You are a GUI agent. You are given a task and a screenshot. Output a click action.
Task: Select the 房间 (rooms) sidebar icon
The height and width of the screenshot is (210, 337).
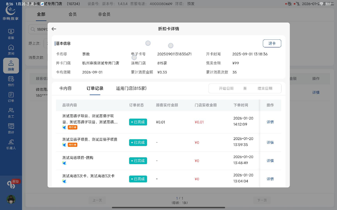point(11,49)
